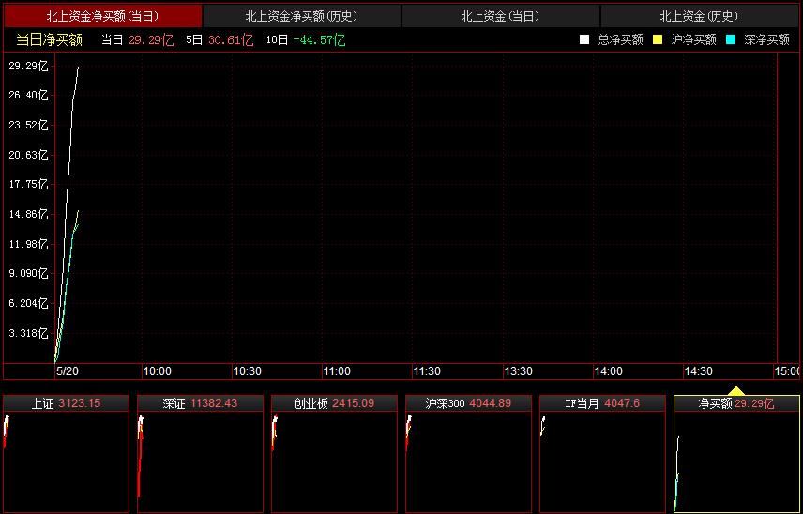Open the 北上资金(当日) tab
The image size is (803, 514).
[x=500, y=16]
